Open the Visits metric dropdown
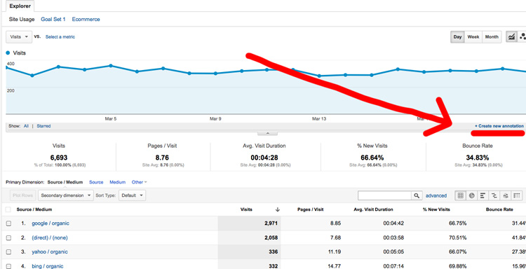The image size is (526, 269). (19, 37)
